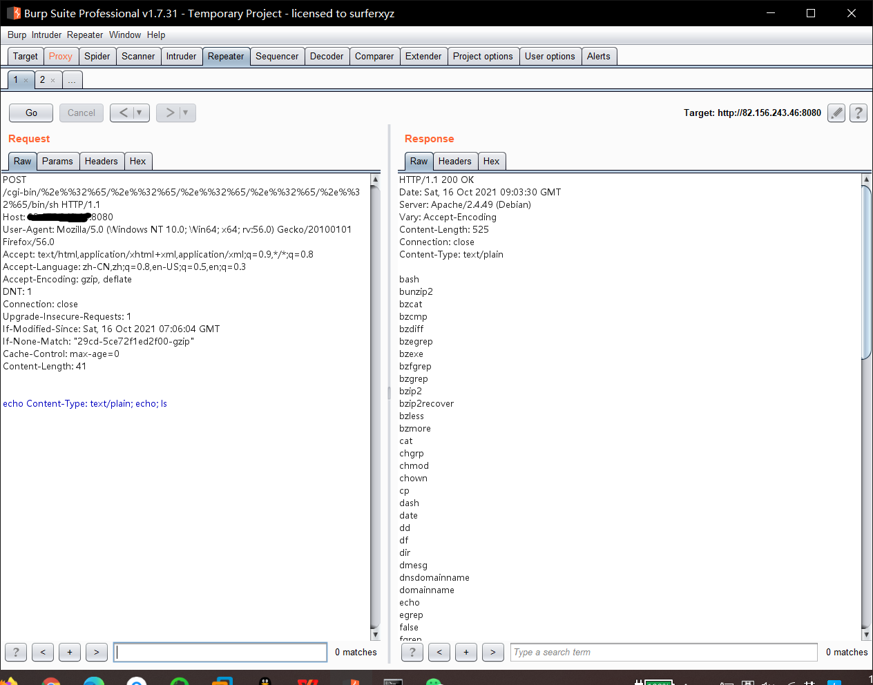Switch to the Comparer tab
Screen dimensions: 873x685
point(374,56)
